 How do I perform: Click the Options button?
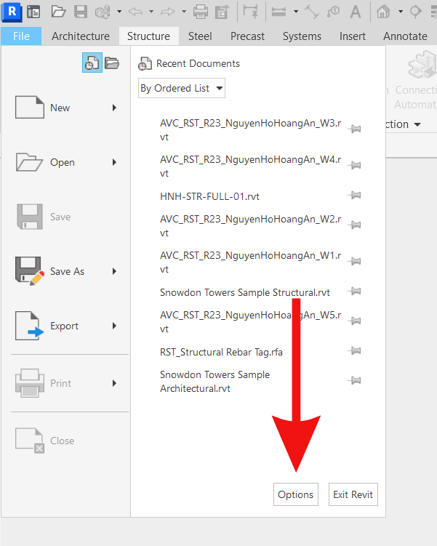point(295,494)
